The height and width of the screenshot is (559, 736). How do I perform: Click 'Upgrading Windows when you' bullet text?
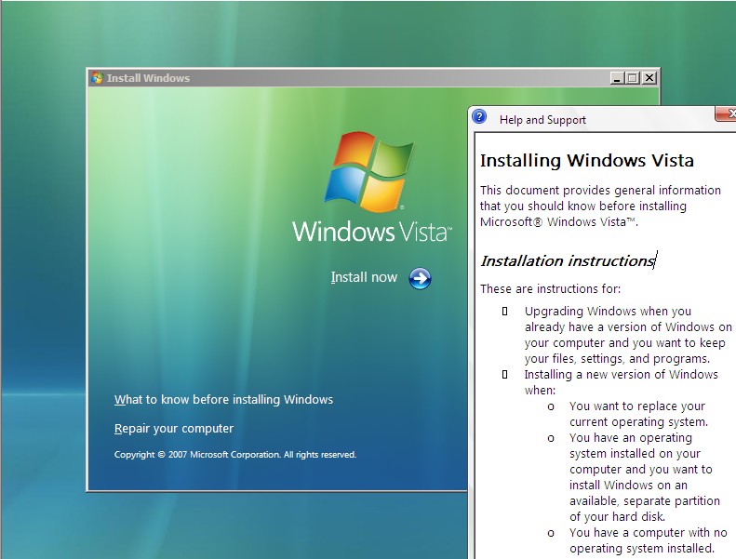click(x=608, y=312)
